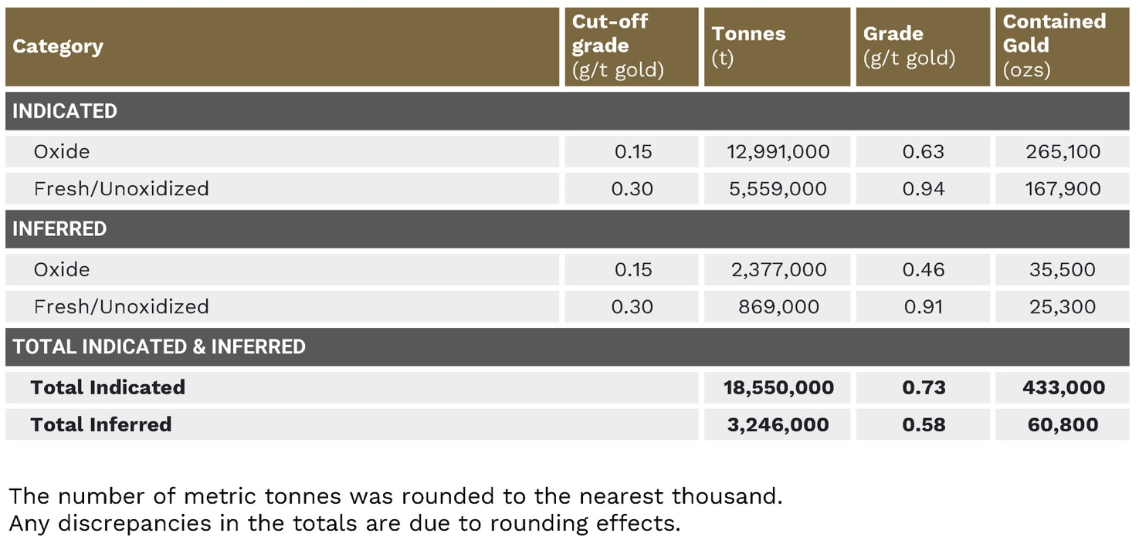1139x547 pixels.
Task: Click the 18,550,000 total tonnes cell
Action: coord(778,387)
